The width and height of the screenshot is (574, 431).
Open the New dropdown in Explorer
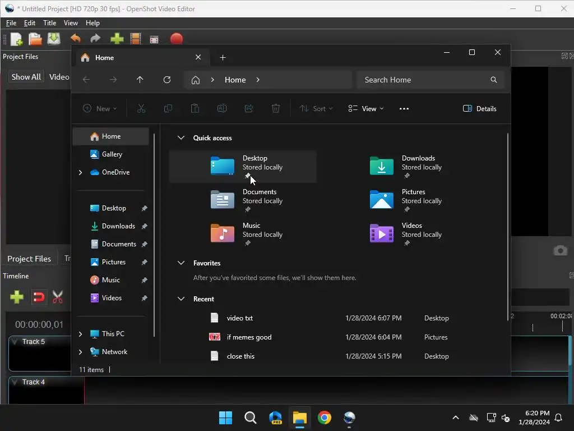pos(100,108)
